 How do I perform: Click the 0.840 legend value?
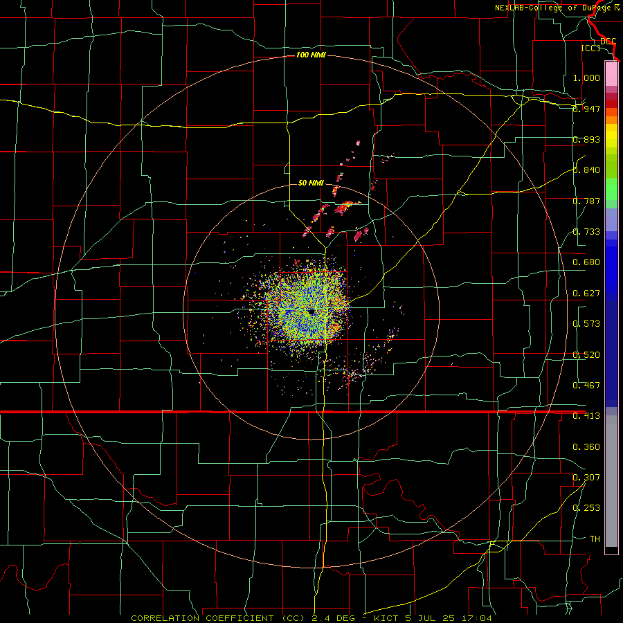click(x=586, y=170)
